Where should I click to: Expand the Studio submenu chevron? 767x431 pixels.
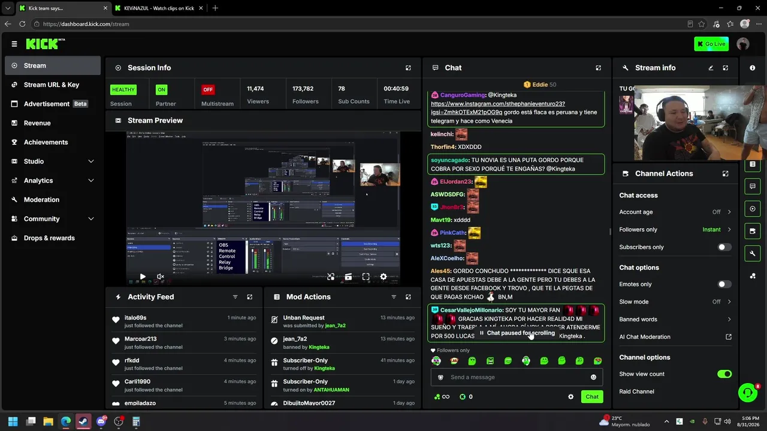pyautogui.click(x=91, y=162)
